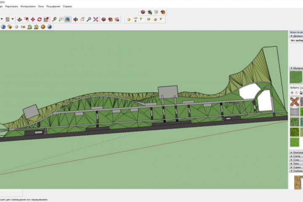Click the Send to LayOut icon
Image resolution: width=303 pixels, height=202 pixels.
[117, 19]
